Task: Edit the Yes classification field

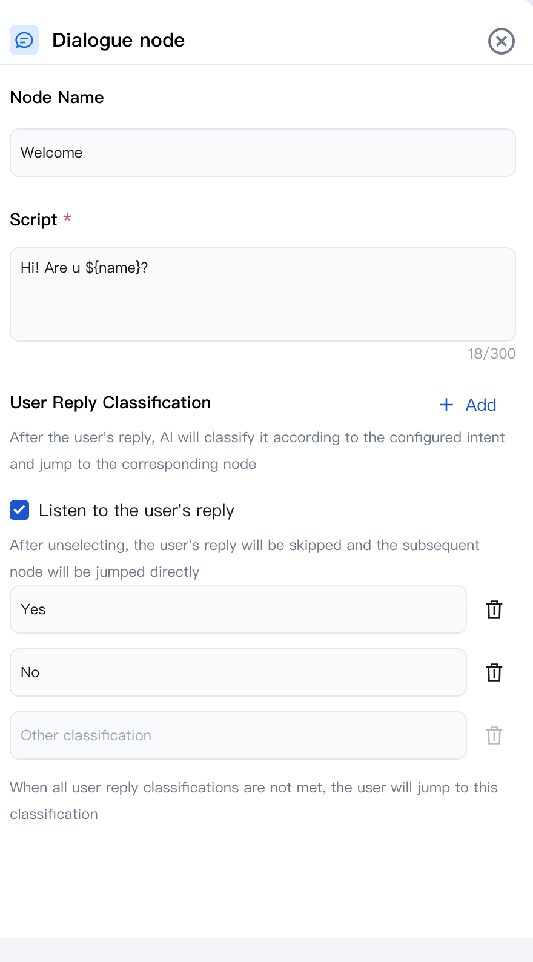Action: click(238, 609)
